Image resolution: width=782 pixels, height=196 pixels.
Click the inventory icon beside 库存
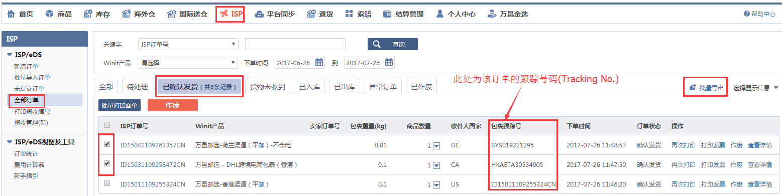tap(88, 14)
